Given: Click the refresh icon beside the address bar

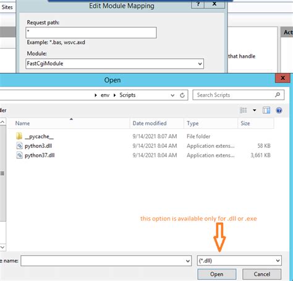Looking at the screenshot, I should coord(182,95).
